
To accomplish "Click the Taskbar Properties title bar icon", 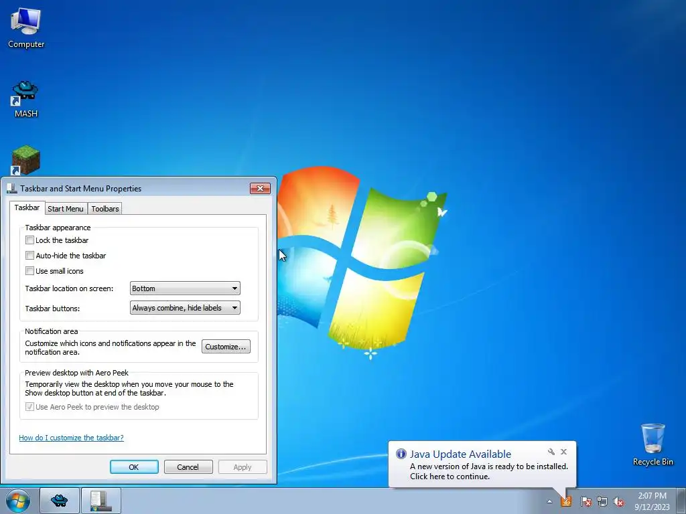I will (12, 188).
